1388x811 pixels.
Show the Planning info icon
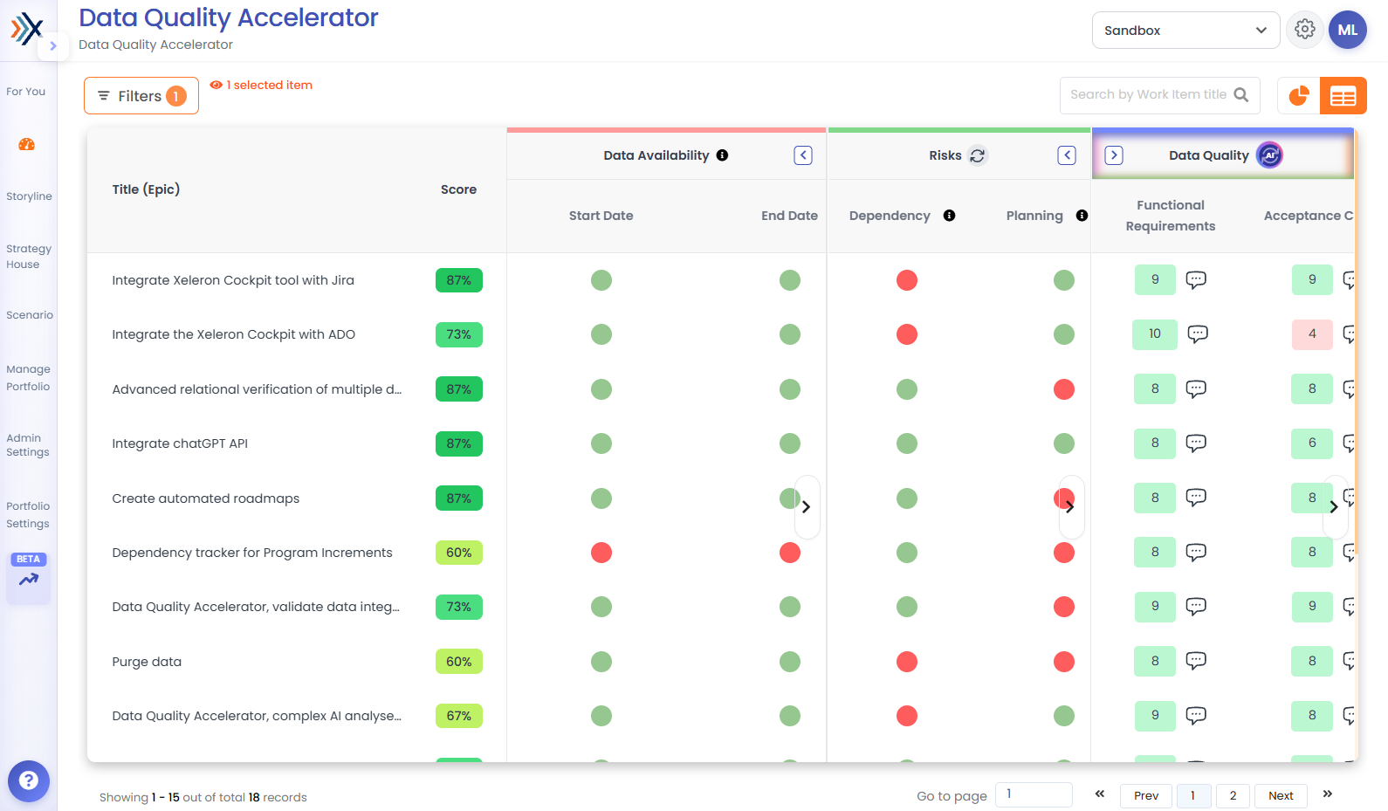coord(1082,216)
